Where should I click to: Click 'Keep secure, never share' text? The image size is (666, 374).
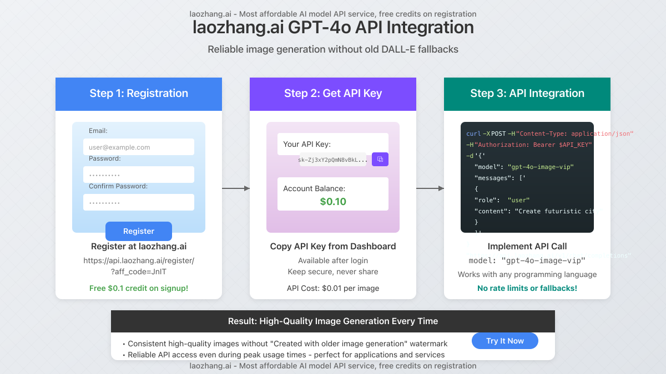pyautogui.click(x=333, y=271)
